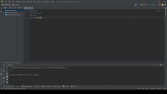Open Search Everywhere magnifier icon
The height and width of the screenshot is (94, 167).
point(159,5)
